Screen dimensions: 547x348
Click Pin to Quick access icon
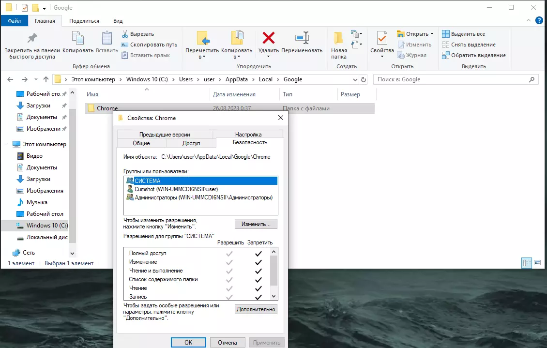tap(32, 38)
